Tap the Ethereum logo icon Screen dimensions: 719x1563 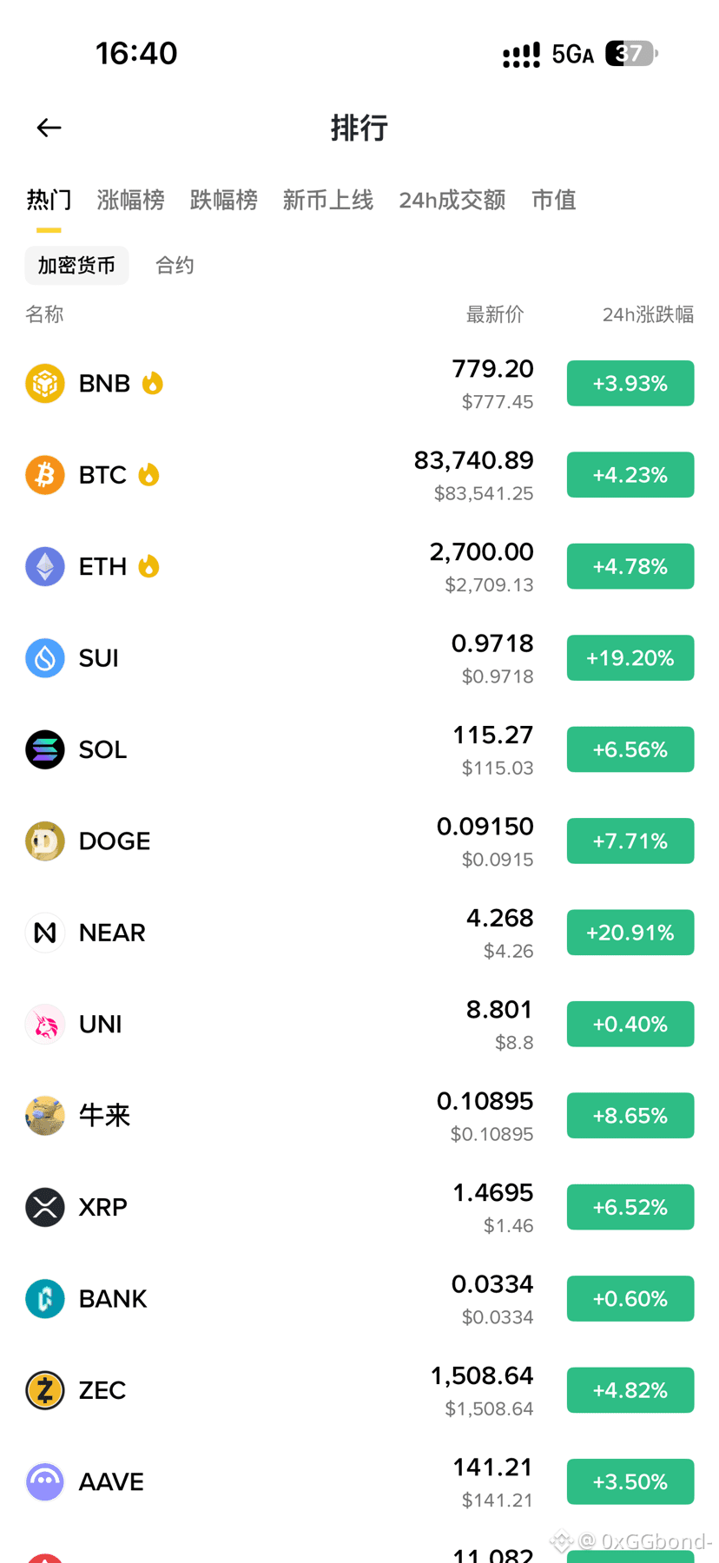(x=45, y=566)
